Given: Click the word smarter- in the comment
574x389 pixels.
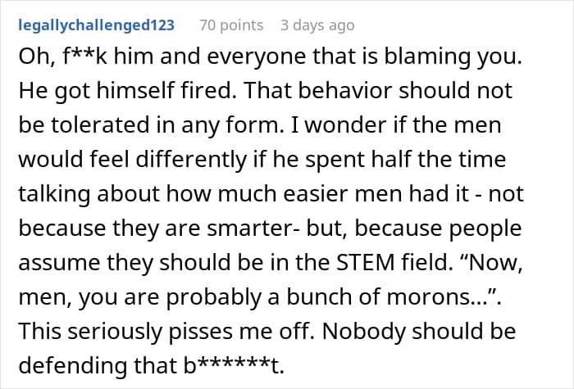Looking at the screenshot, I should (254, 228).
